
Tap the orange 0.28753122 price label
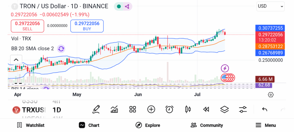tap(270, 46)
